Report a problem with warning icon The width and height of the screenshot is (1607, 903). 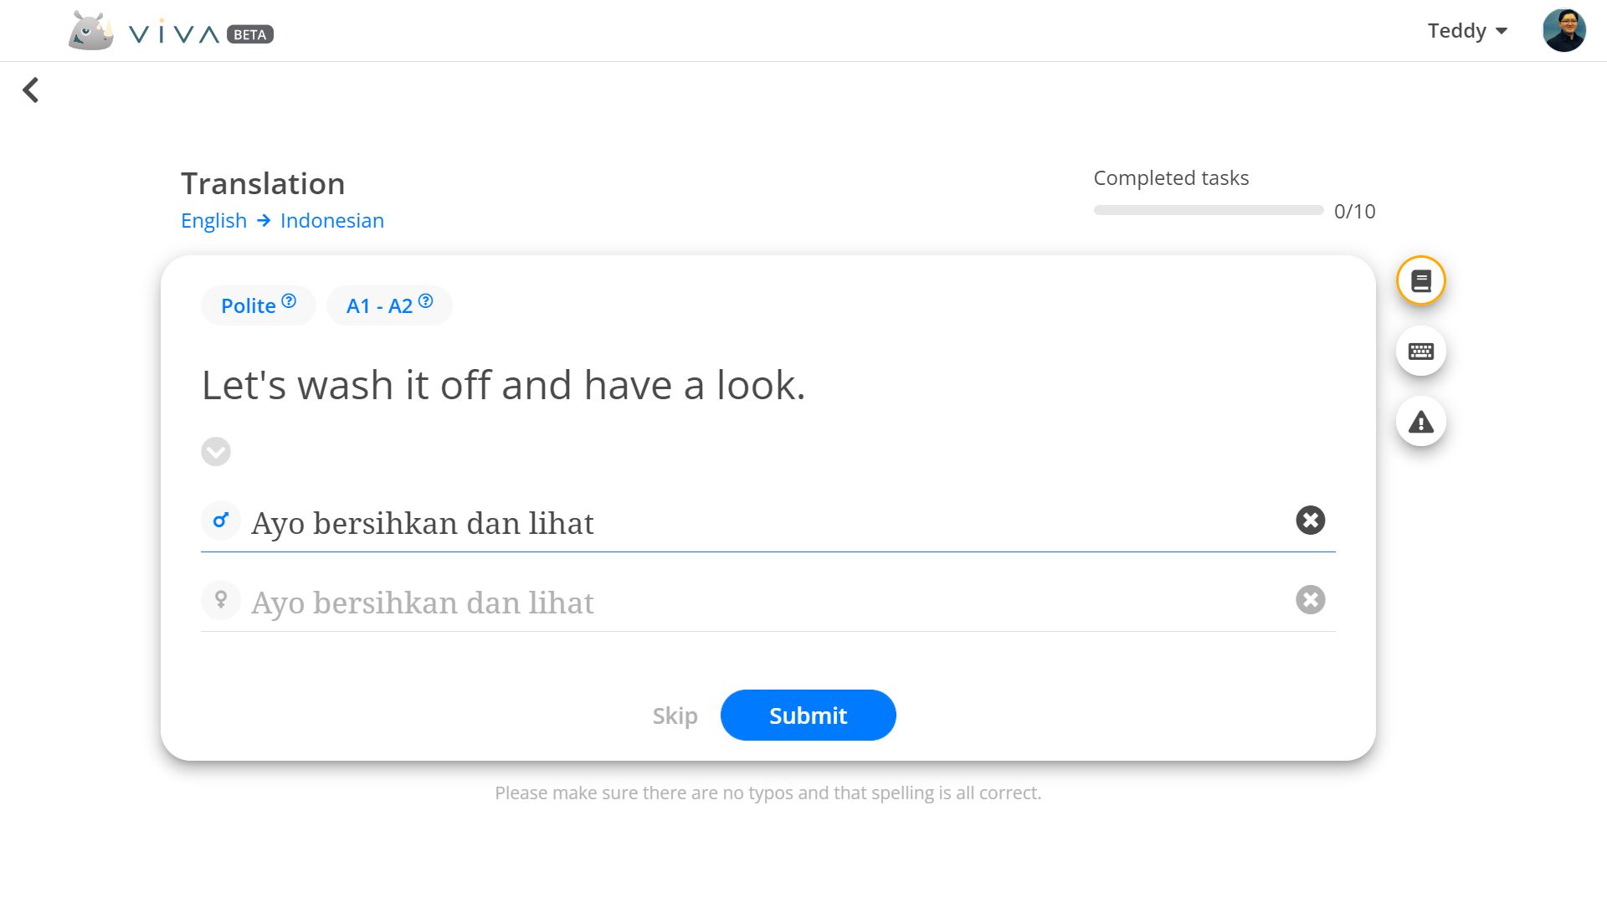(x=1420, y=422)
